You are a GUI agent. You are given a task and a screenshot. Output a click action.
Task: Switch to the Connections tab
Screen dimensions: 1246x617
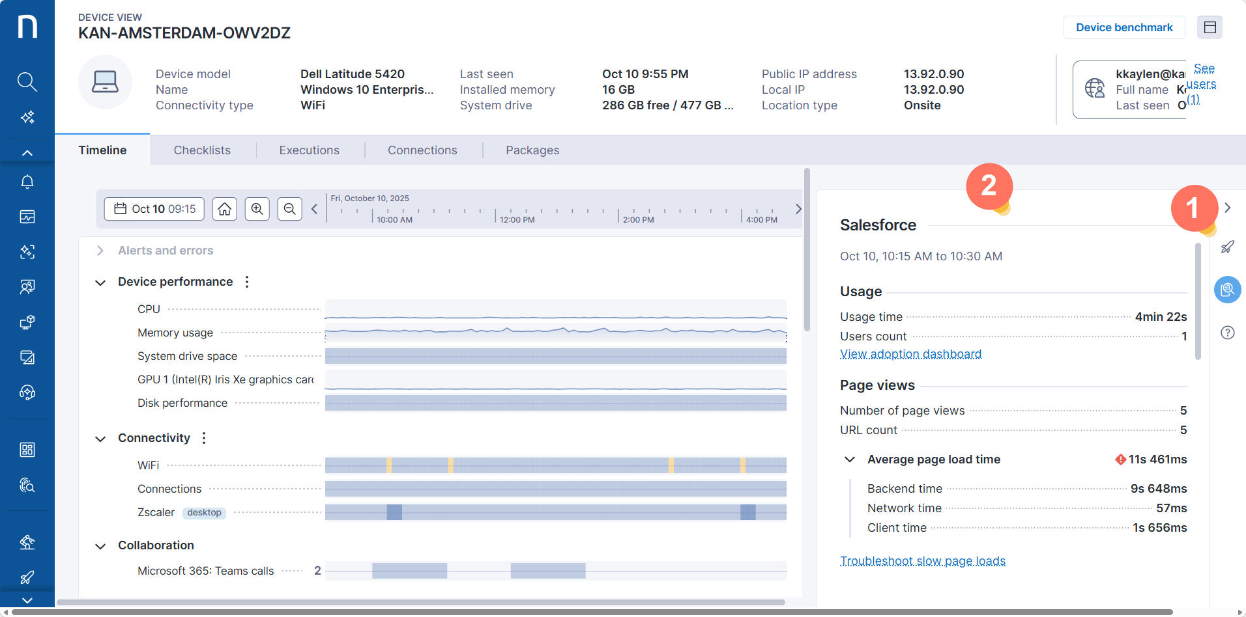click(x=422, y=150)
